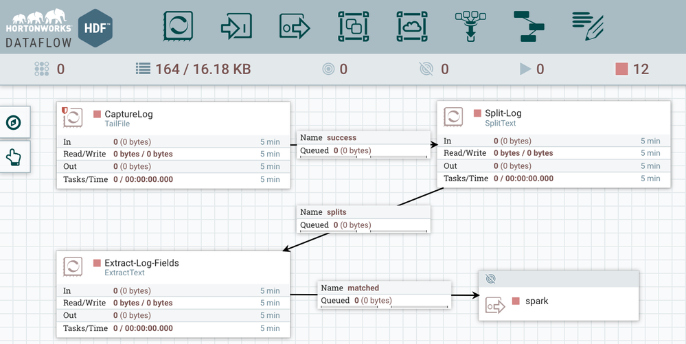686x344 pixels.
Task: Click the CaptureLog processor name
Action: tap(128, 114)
